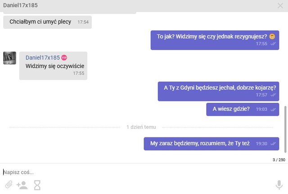Click the microphone voice message icon
This screenshot has width=288, height=194.
click(x=279, y=185)
